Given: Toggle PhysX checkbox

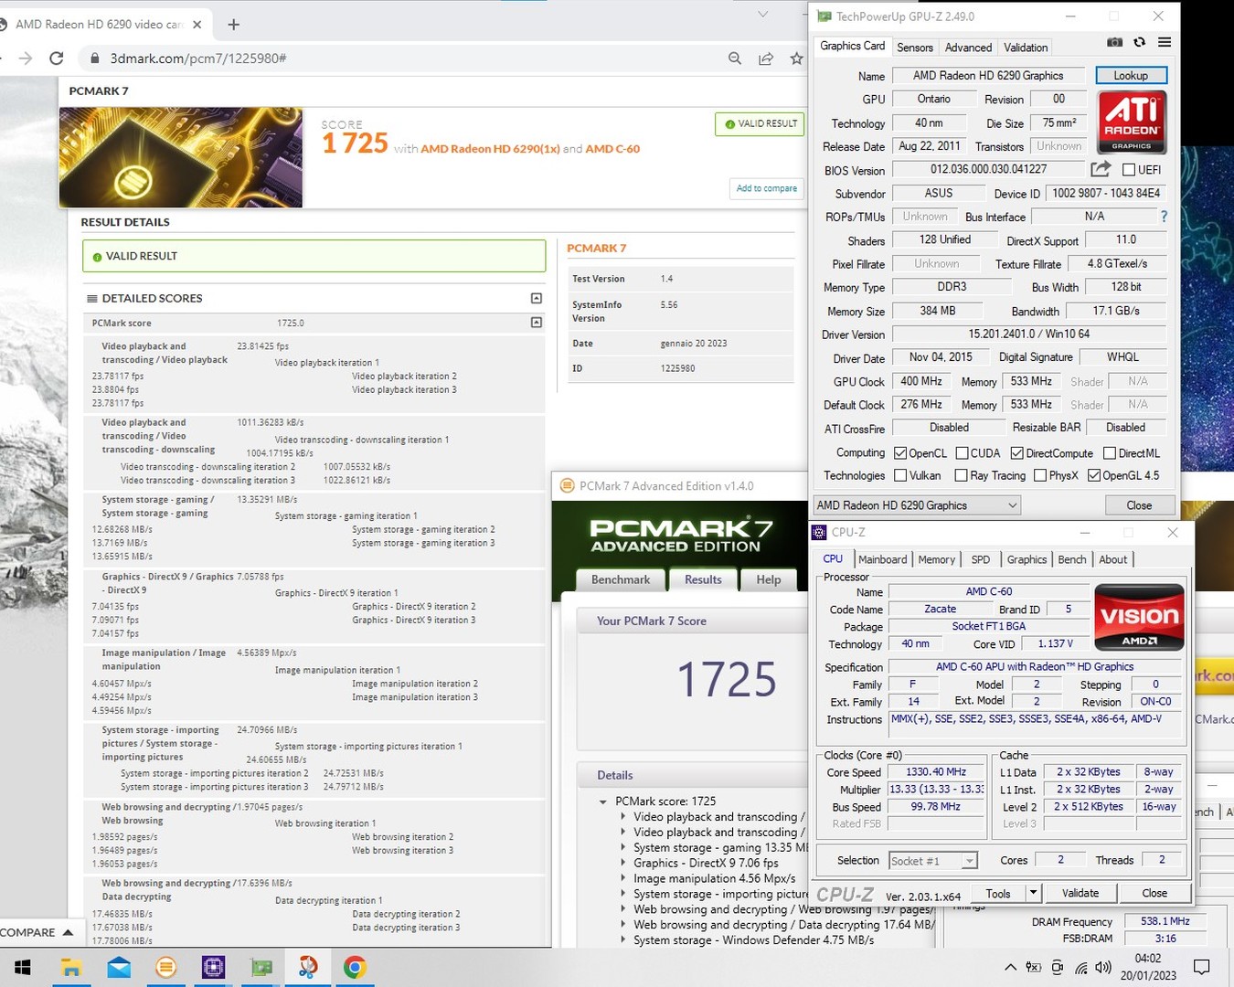Looking at the screenshot, I should (1040, 475).
